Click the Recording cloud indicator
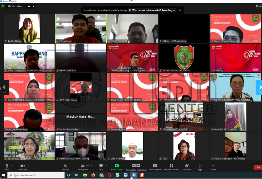This screenshot has width=262, height=179. (x=15, y=6)
